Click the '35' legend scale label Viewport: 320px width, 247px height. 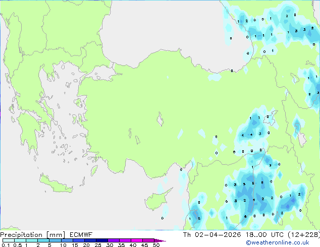(x=121, y=245)
